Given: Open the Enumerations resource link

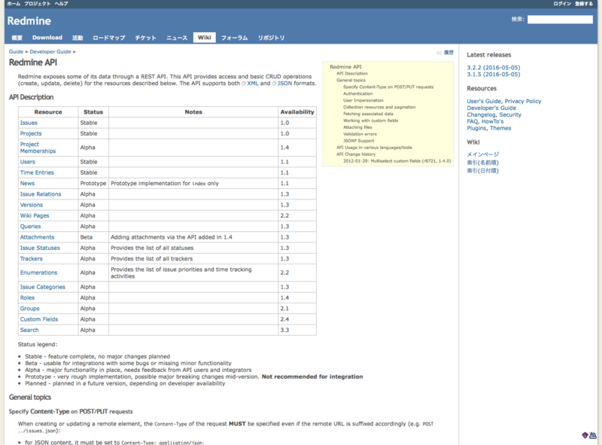Looking at the screenshot, I should click(x=38, y=273).
